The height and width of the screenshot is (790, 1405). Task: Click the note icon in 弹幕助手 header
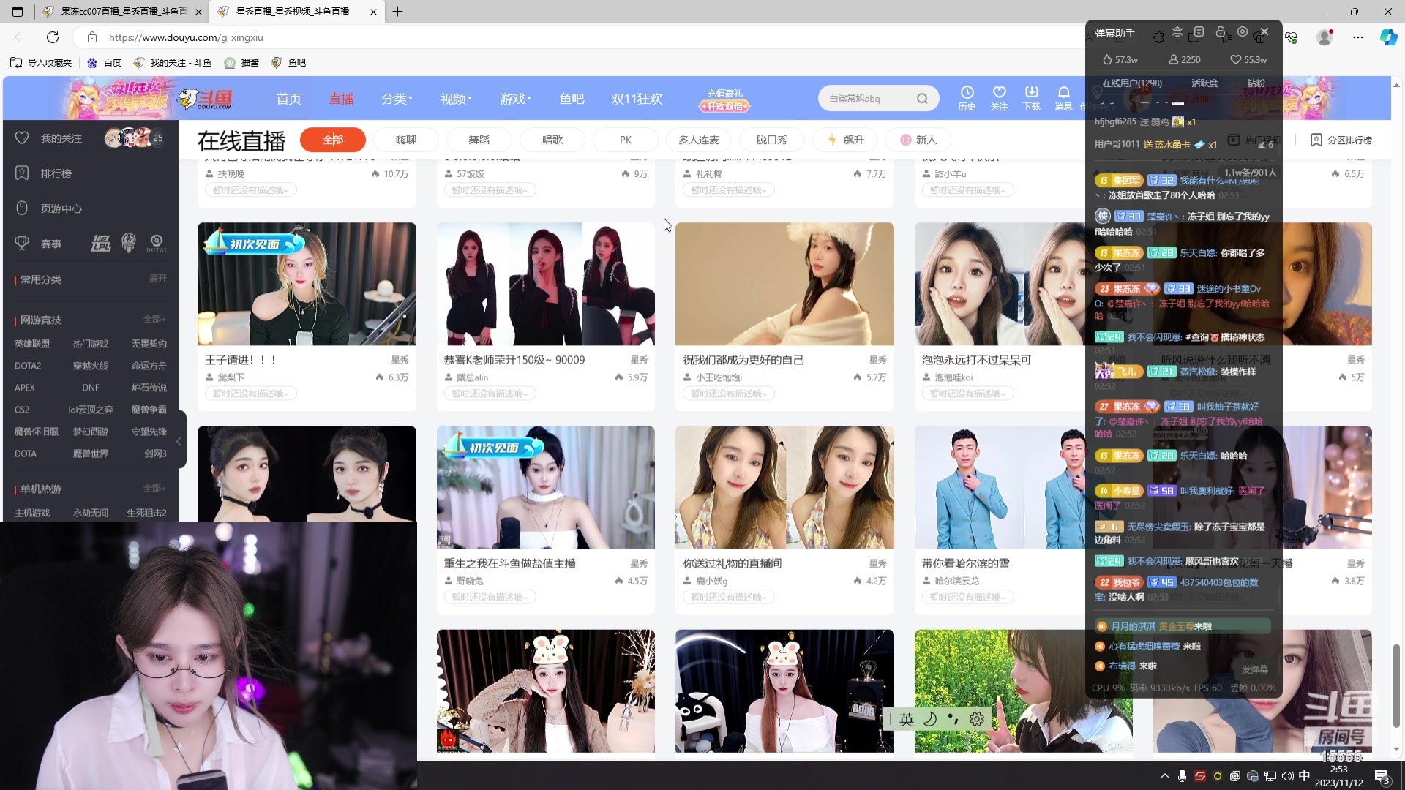pyautogui.click(x=1199, y=32)
